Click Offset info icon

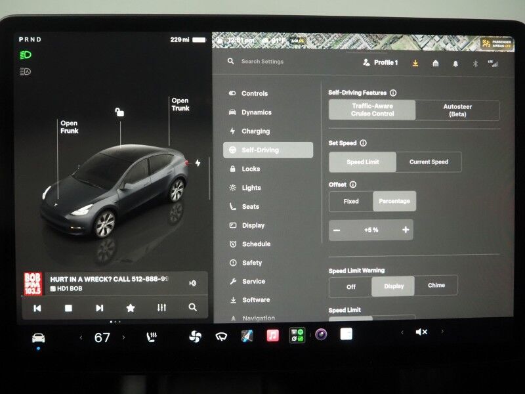[353, 185]
